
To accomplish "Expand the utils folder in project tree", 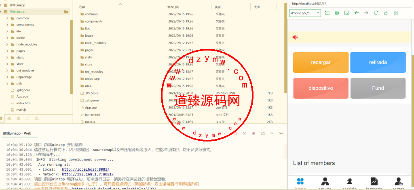I will [x=7, y=83].
